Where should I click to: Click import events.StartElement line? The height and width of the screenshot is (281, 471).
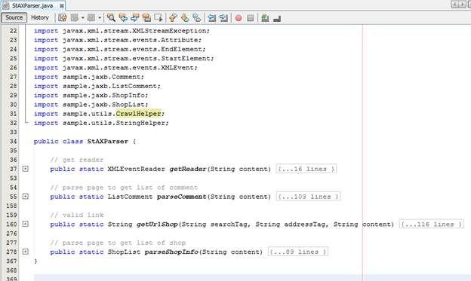[x=124, y=59]
